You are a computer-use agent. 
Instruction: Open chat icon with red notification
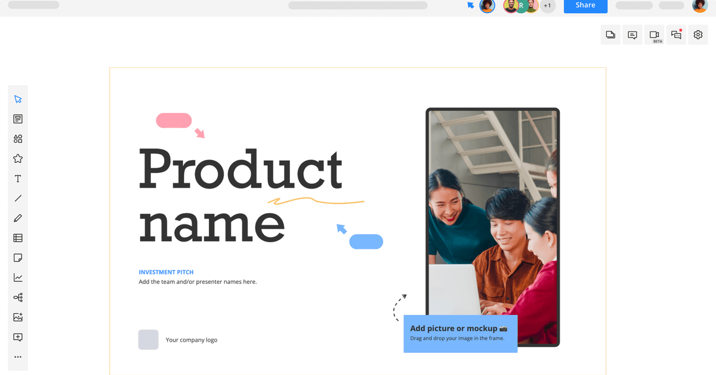point(677,35)
